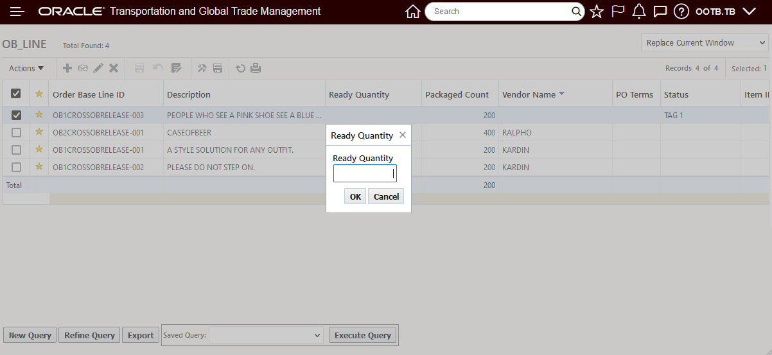Click New Query button
772x355 pixels.
[x=30, y=335]
